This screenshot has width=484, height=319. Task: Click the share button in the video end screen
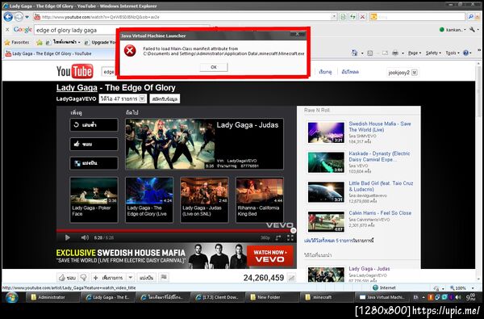click(94, 163)
